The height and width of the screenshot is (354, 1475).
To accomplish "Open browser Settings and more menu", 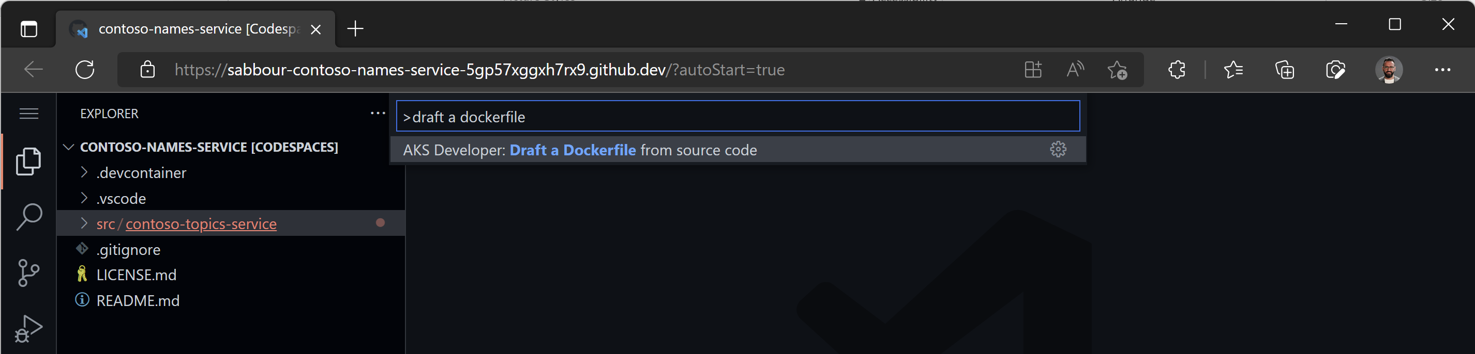I will click(x=1442, y=70).
